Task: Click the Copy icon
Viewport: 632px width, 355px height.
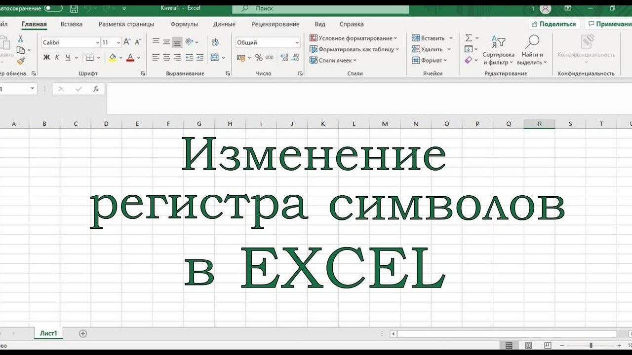Action: pos(20,50)
